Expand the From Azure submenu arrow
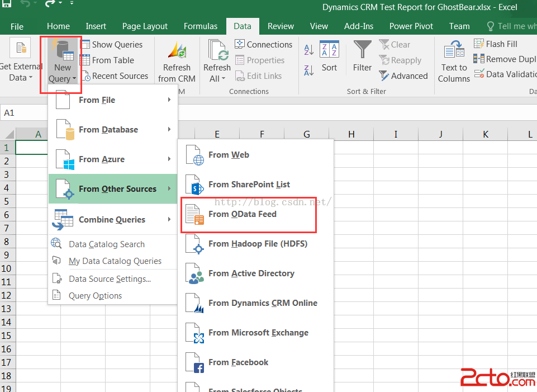 [169, 159]
